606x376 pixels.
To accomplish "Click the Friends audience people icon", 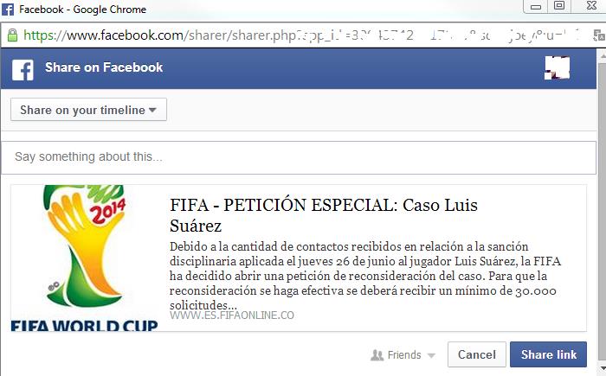I will [x=377, y=354].
